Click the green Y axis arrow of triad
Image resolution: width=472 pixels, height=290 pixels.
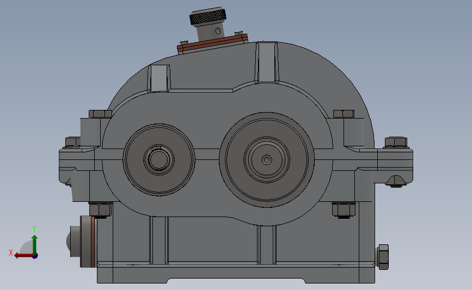point(34,244)
